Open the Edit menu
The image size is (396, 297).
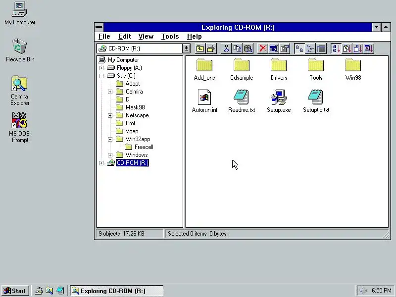[124, 36]
